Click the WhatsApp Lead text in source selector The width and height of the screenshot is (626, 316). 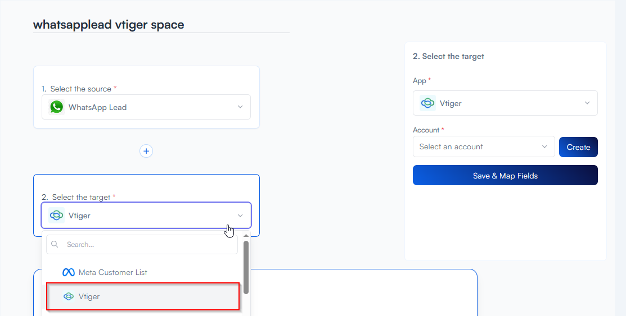coord(97,107)
